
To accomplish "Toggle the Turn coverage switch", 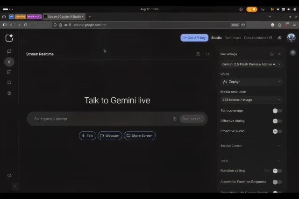I will [x=277, y=111].
